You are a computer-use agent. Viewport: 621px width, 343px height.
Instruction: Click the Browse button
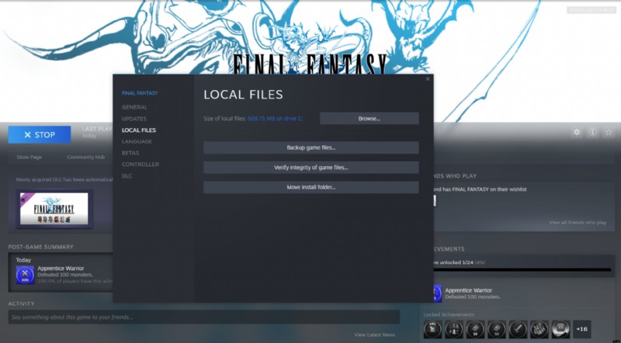pyautogui.click(x=369, y=119)
